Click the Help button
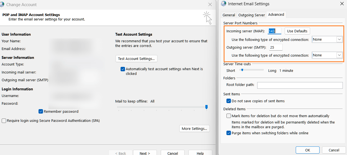347x155 pixels. click(200, 153)
